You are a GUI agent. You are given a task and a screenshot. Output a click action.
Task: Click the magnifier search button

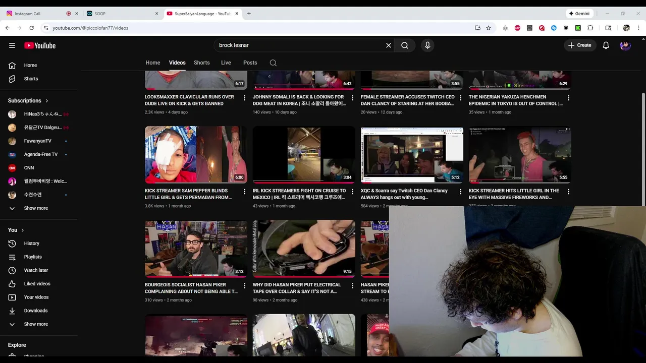[405, 45]
